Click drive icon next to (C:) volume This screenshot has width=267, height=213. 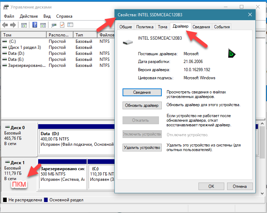[x=5, y=41]
